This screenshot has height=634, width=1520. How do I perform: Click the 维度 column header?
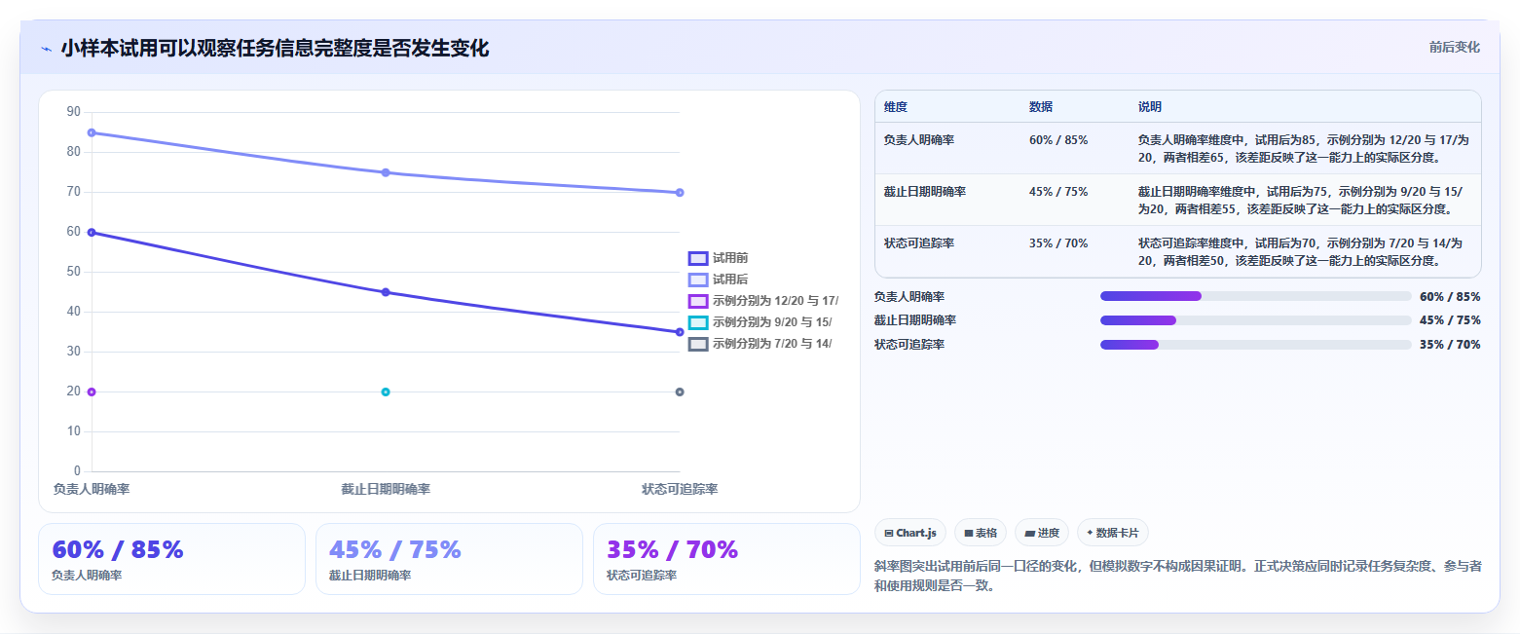(x=896, y=107)
